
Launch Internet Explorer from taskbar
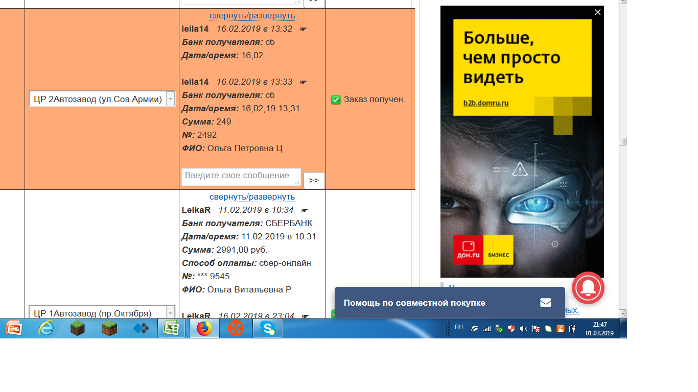[46, 329]
